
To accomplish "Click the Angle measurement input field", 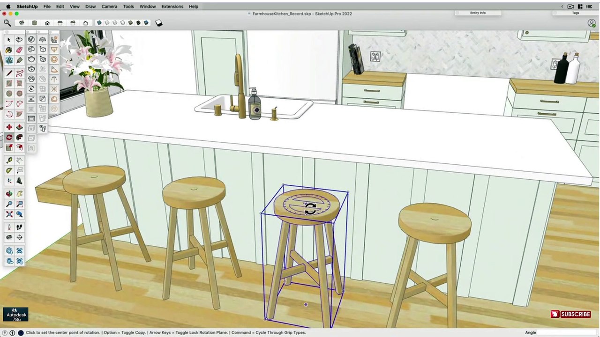I will pyautogui.click(x=567, y=332).
